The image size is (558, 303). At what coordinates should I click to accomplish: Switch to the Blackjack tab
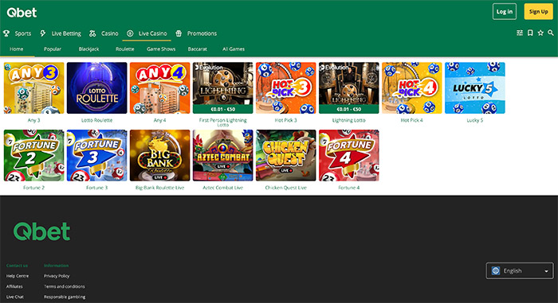pos(88,49)
